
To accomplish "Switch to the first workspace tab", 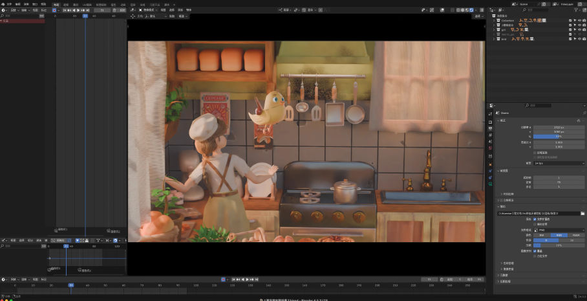I will [x=56, y=4].
